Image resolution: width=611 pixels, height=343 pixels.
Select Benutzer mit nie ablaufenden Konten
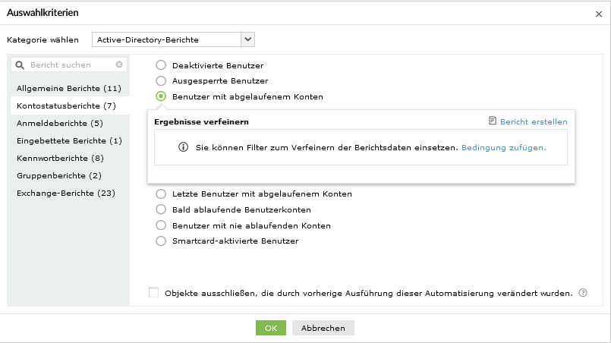[x=161, y=225]
